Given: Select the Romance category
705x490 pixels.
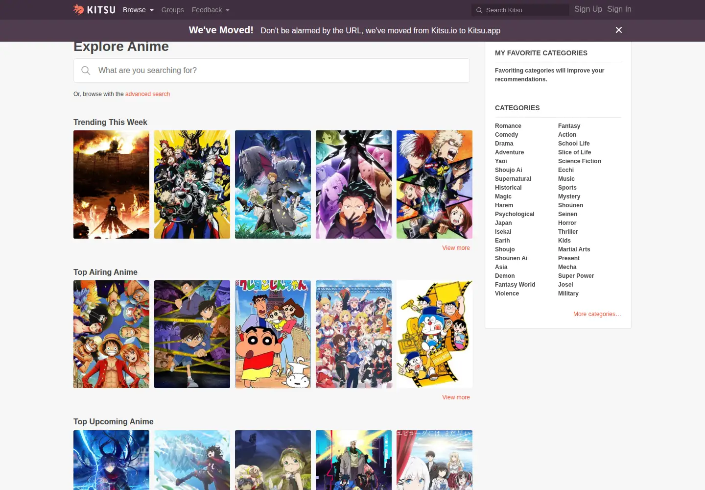Looking at the screenshot, I should click(508, 126).
